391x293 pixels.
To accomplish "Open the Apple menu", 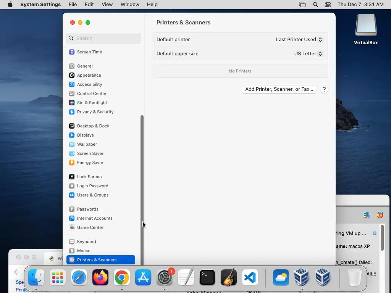I will [10, 5].
